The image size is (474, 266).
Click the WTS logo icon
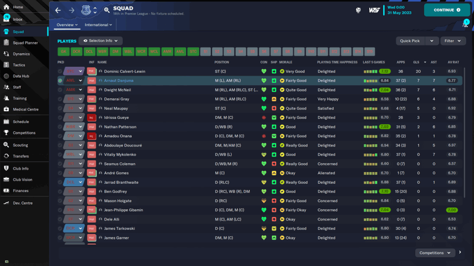(x=374, y=10)
